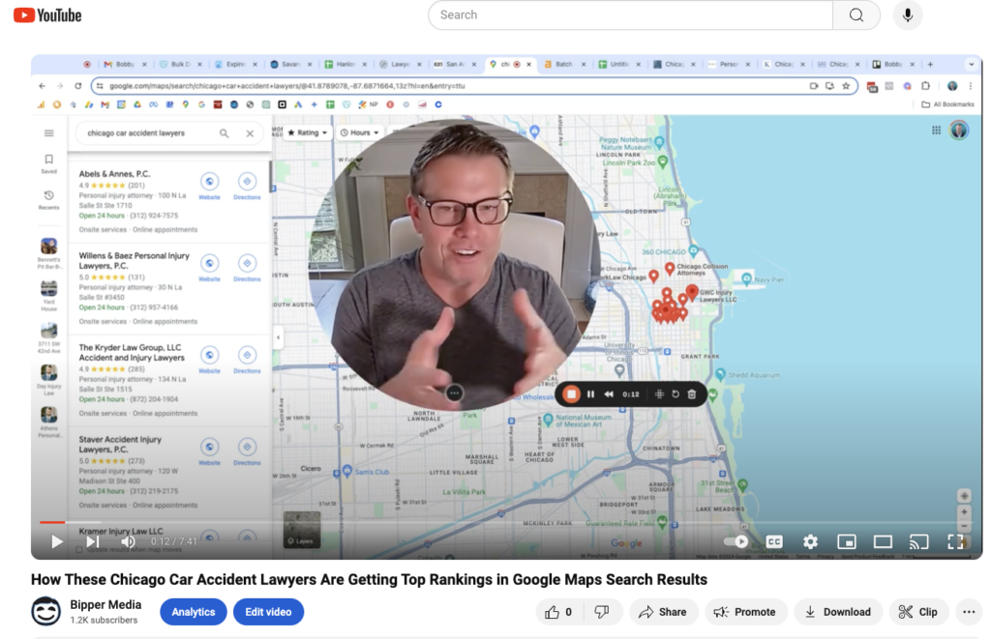Switch to miniplayer mode
Viewport: 991px width, 639px height.
847,542
